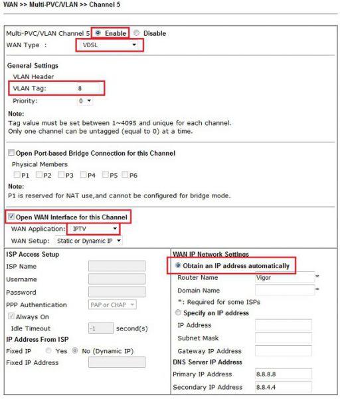Toggle the Always On checkbox
The height and width of the screenshot is (399, 340).
click(x=11, y=317)
